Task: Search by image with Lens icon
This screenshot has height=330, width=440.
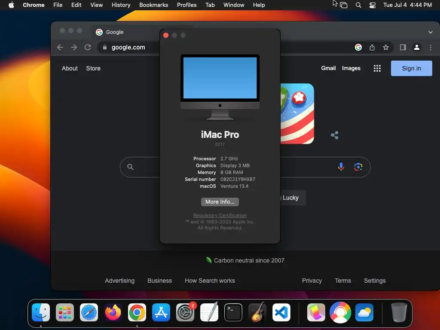Action: [358, 167]
